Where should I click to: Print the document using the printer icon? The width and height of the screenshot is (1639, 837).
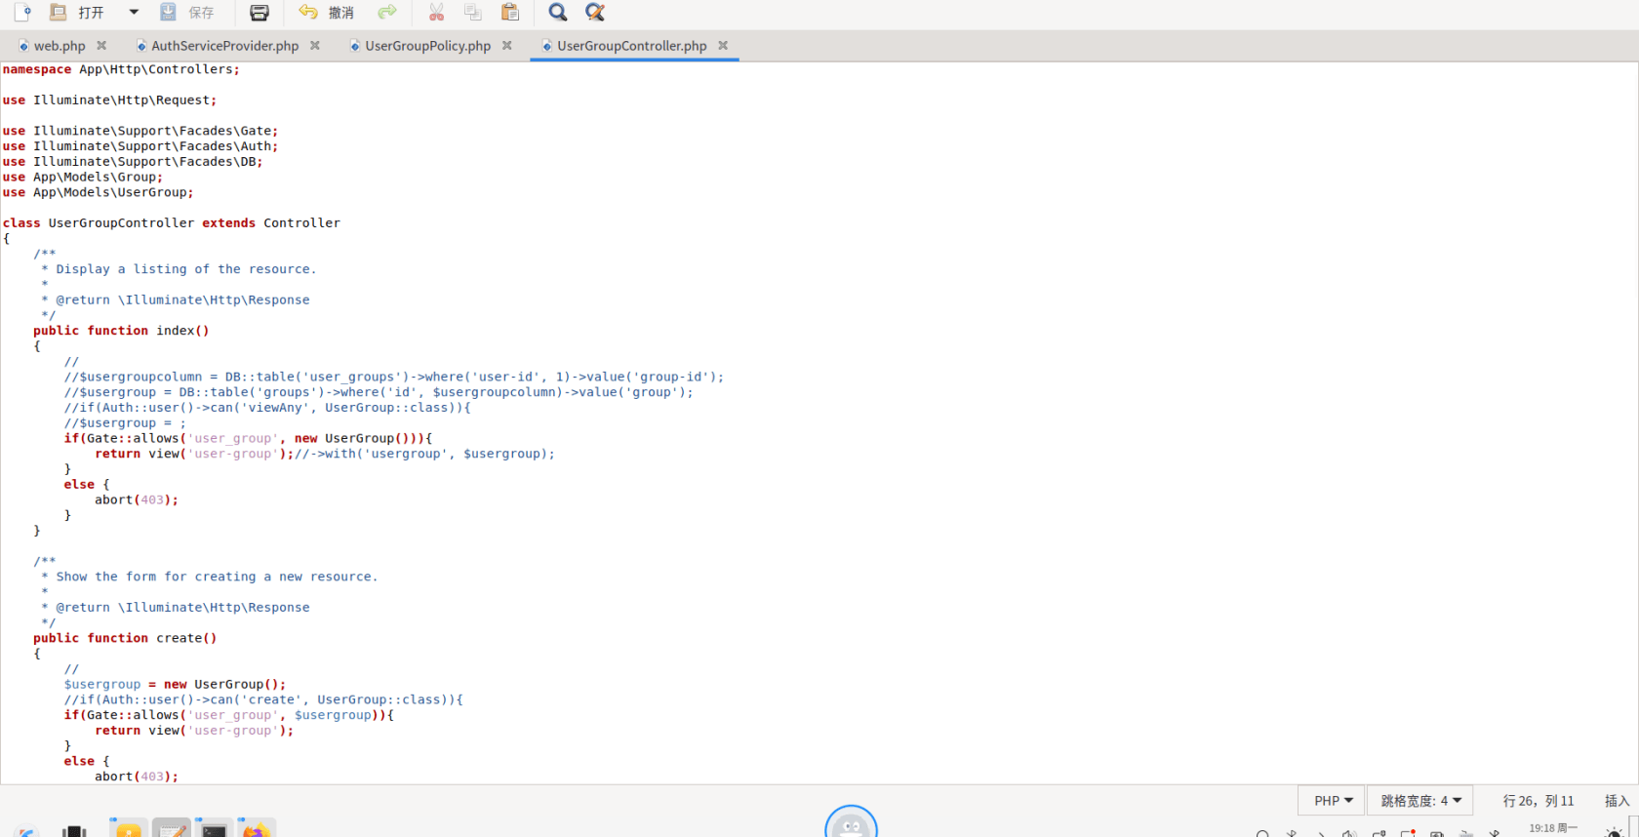point(260,13)
